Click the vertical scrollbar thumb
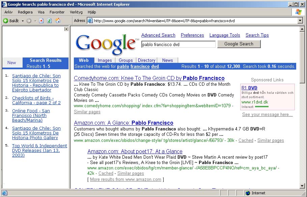This screenshot has width=307, height=197. pos(302,57)
